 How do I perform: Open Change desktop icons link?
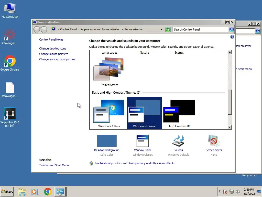(53, 48)
